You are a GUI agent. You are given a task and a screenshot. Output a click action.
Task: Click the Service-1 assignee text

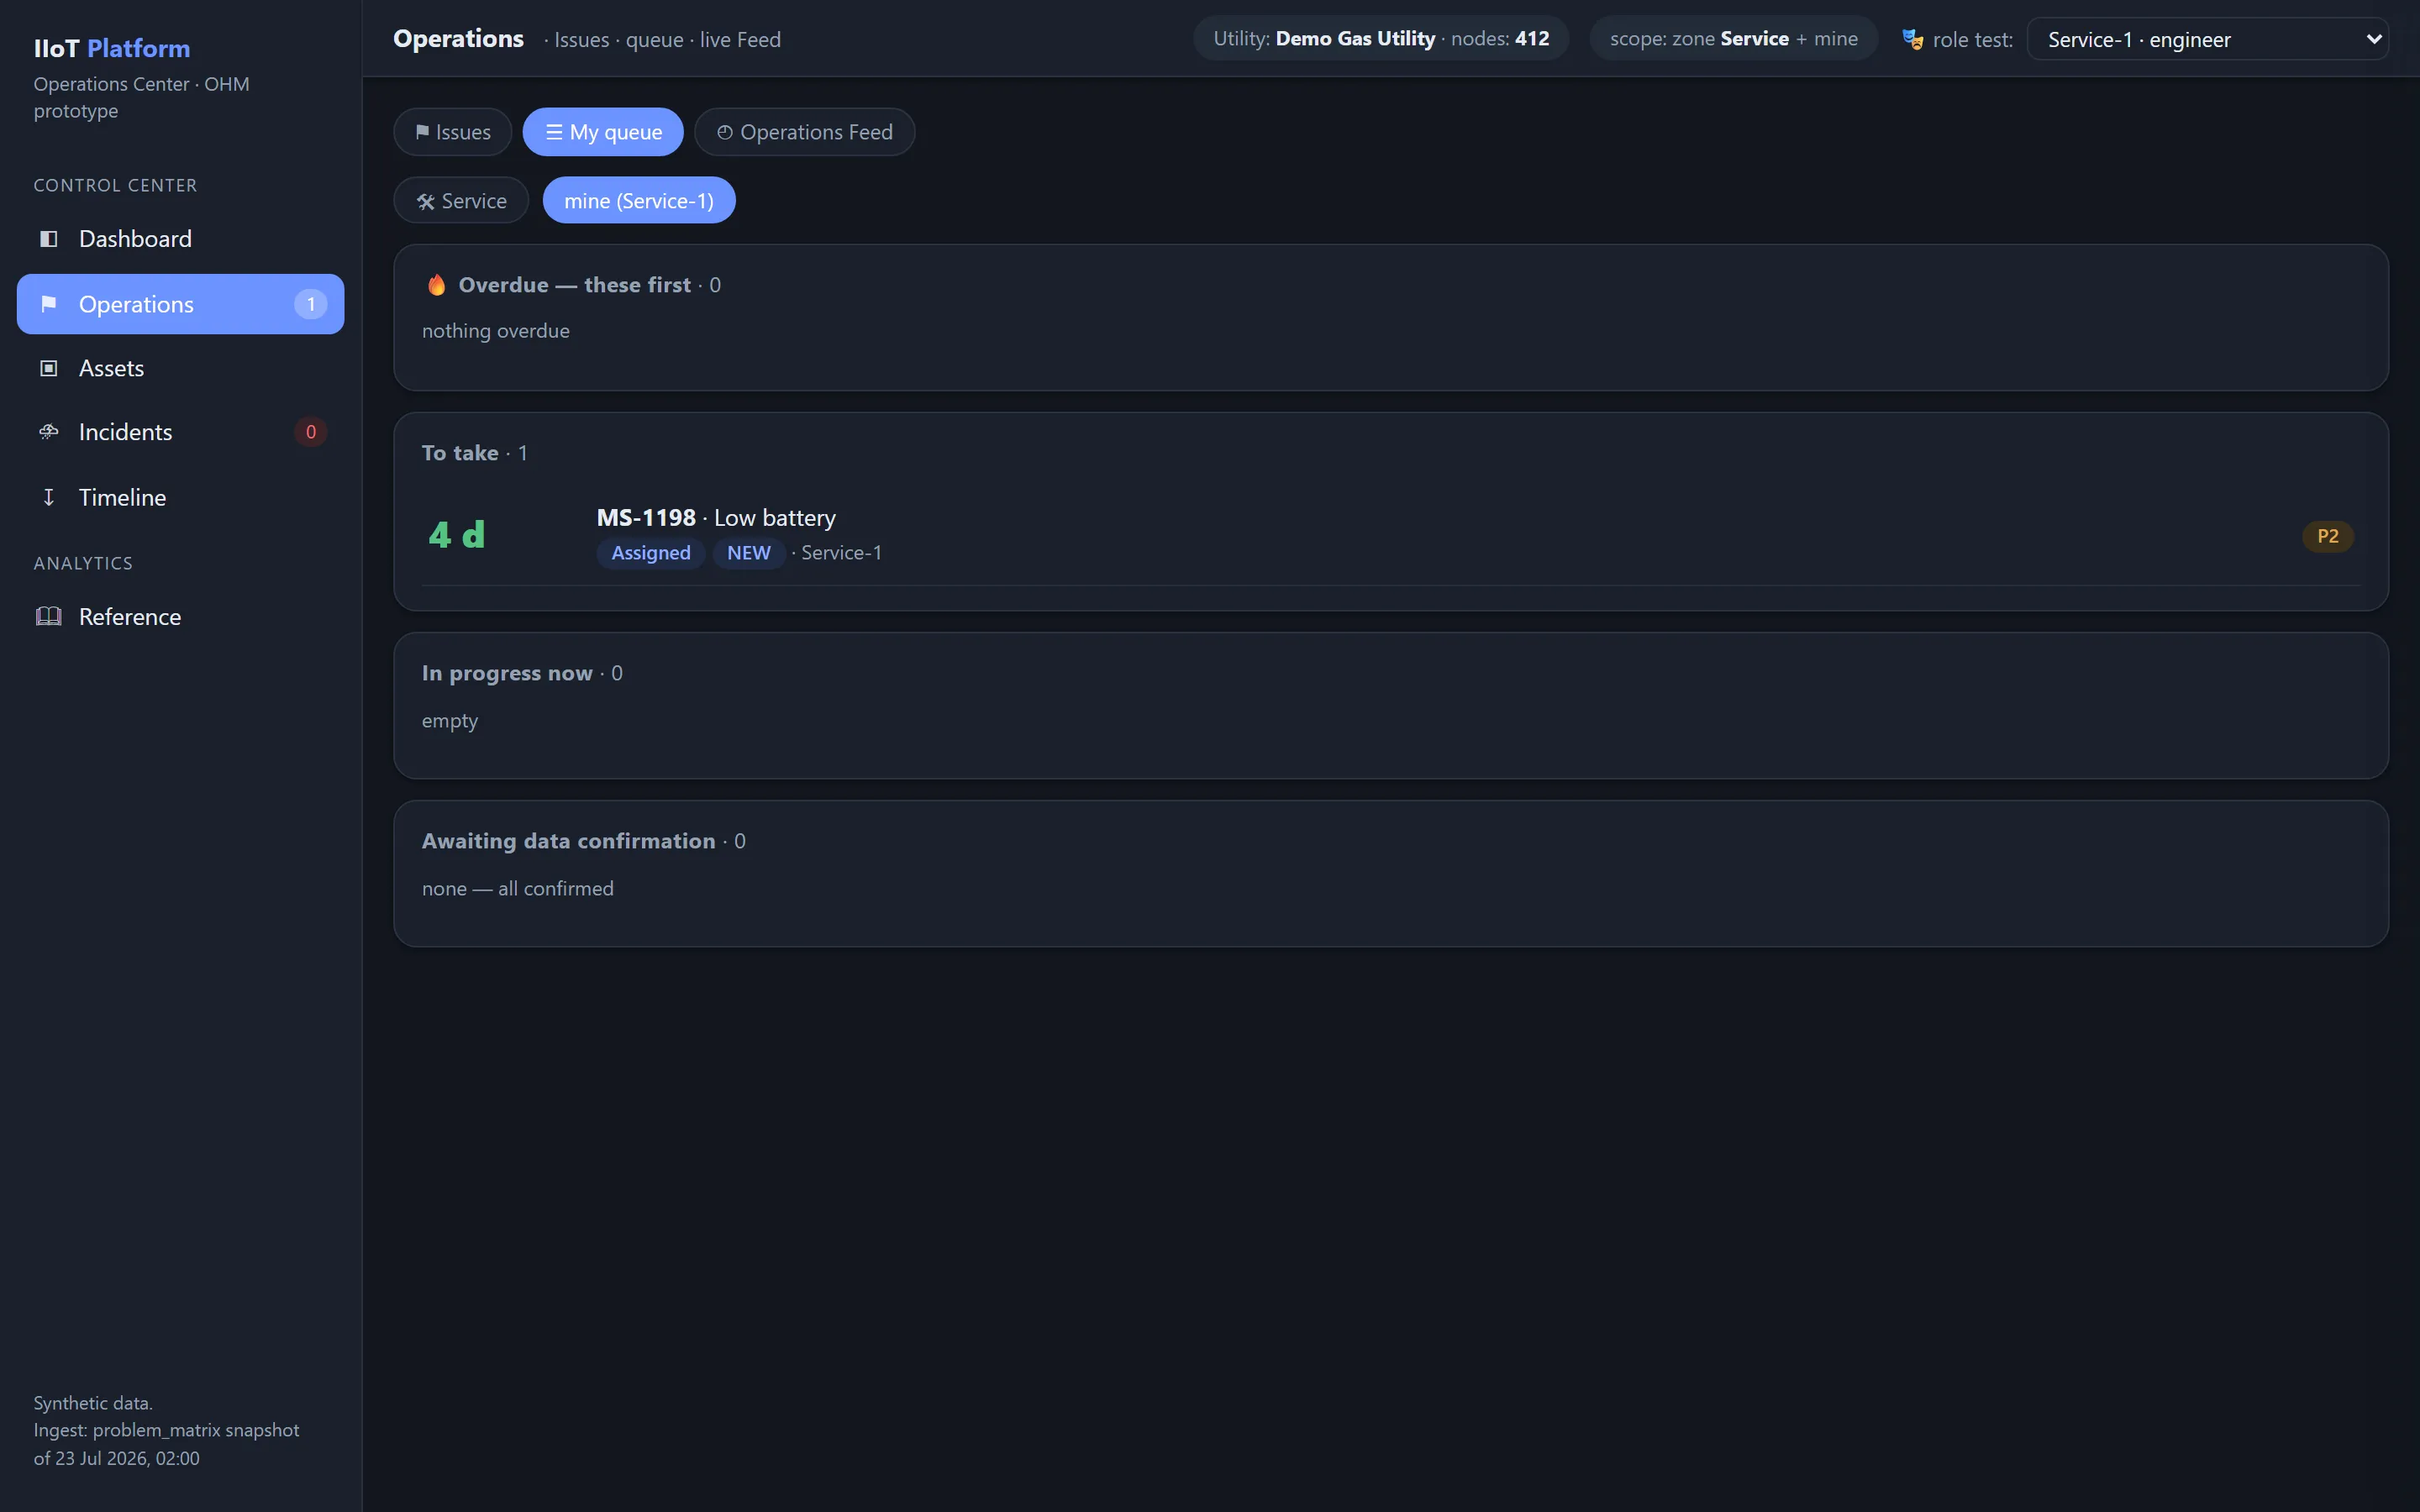[x=841, y=553]
